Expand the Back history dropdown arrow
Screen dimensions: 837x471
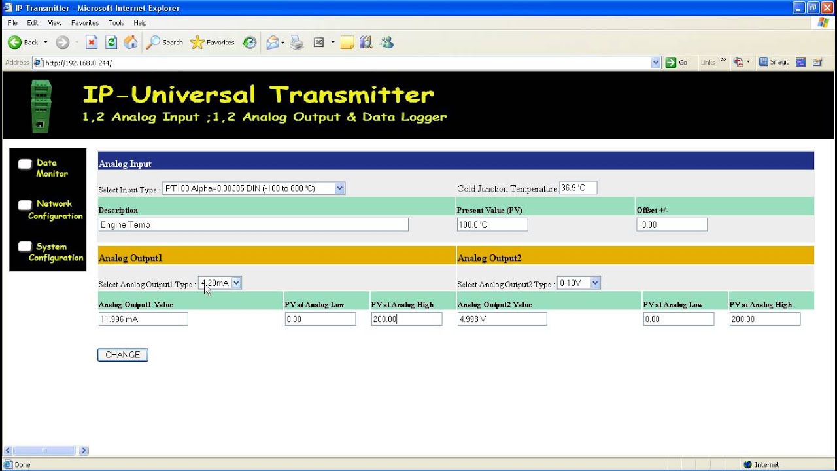pyautogui.click(x=45, y=43)
